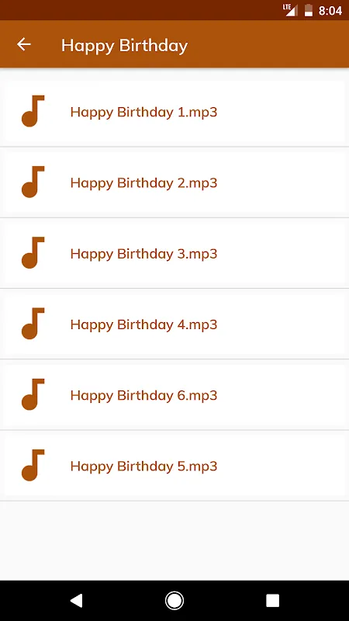This screenshot has height=621, width=349.
Task: Tap the 8:04 clock in status bar
Action: pyautogui.click(x=330, y=11)
